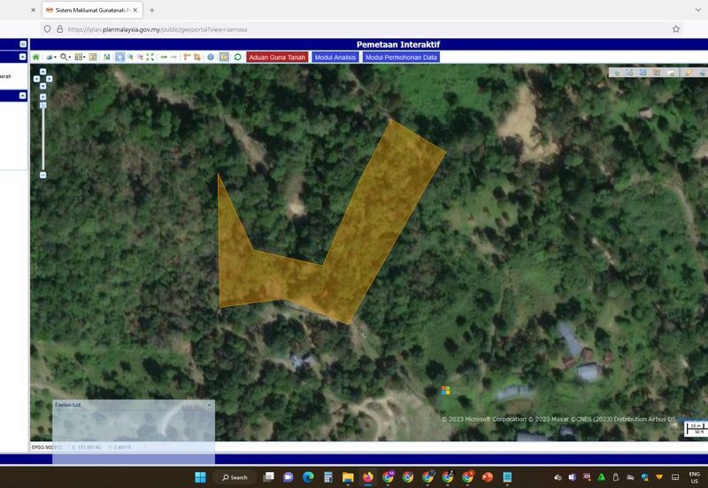Viewport: 708px width, 488px height.
Task: Switch to Sistem Maklumat Gunatanah browser tab
Action: point(88,10)
